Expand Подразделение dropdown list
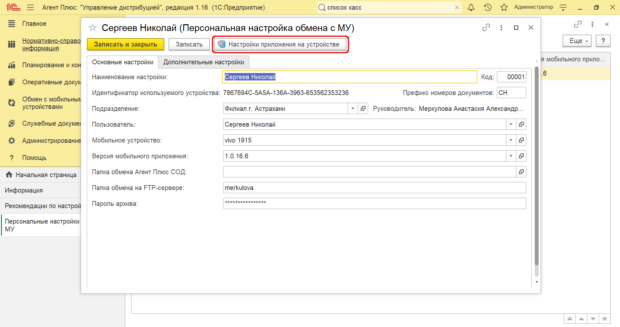The height and width of the screenshot is (327, 620). (x=353, y=109)
